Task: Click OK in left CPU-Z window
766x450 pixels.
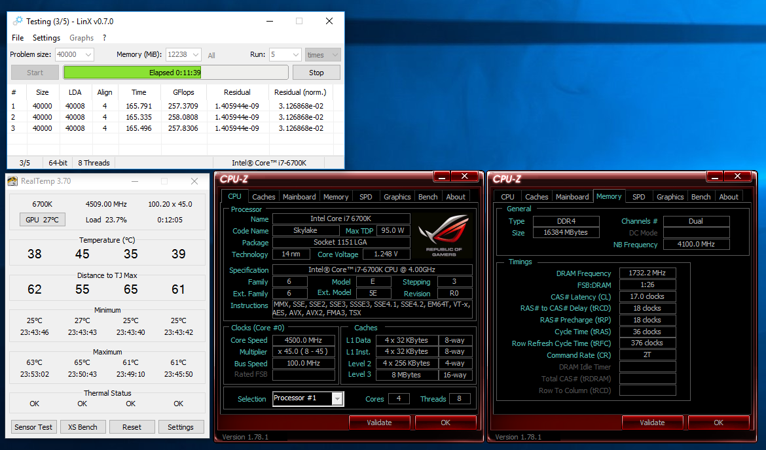Action: pos(446,423)
